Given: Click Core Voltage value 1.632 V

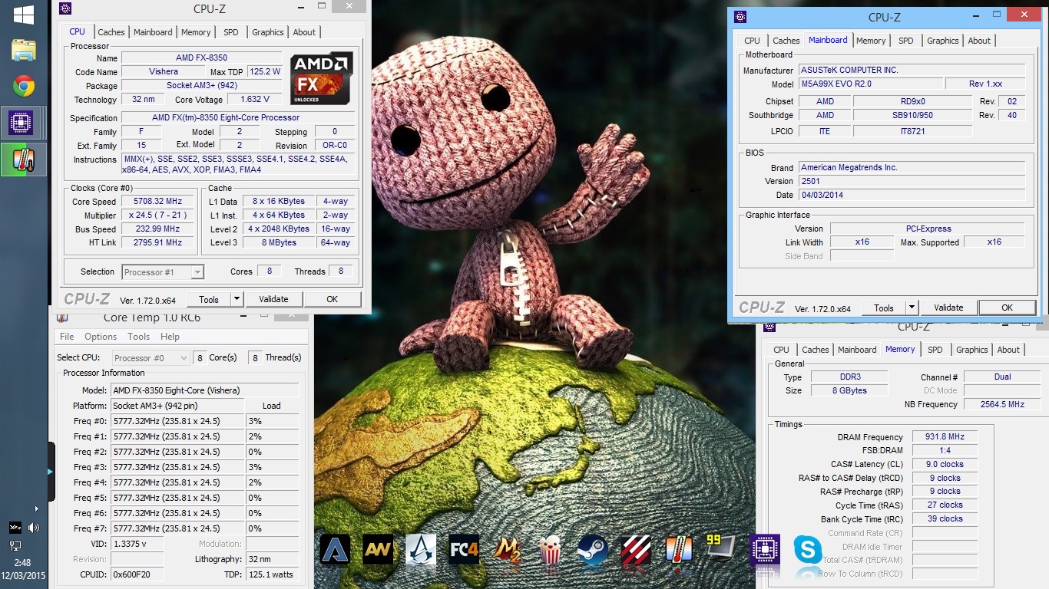Looking at the screenshot, I should coord(256,100).
